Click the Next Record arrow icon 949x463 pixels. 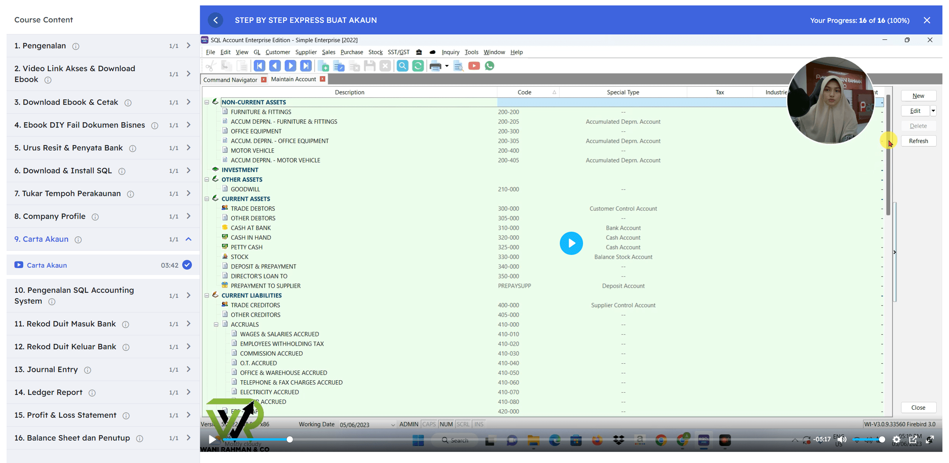291,66
